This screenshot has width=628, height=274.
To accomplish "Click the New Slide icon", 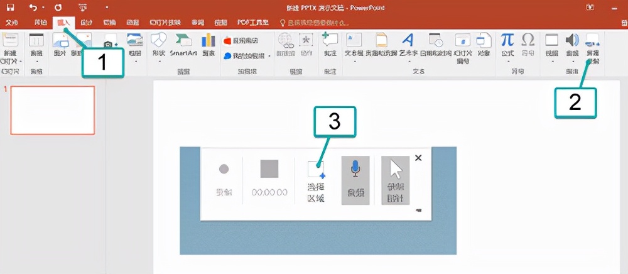I will [11, 40].
